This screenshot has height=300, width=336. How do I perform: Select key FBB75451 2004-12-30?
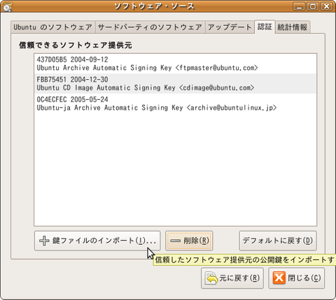72,80
